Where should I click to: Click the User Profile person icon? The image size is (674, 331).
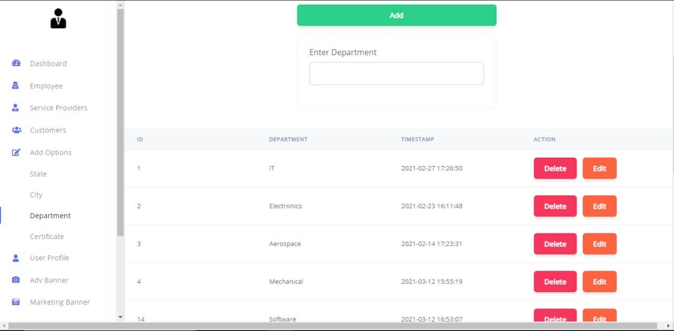(x=16, y=258)
